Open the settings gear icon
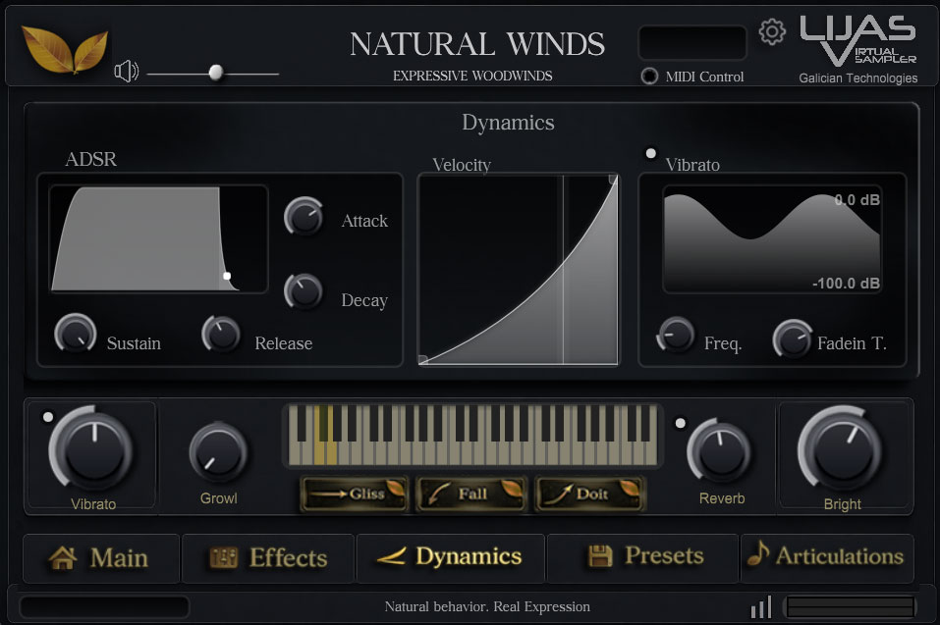This screenshot has height=625, width=940. tap(772, 31)
